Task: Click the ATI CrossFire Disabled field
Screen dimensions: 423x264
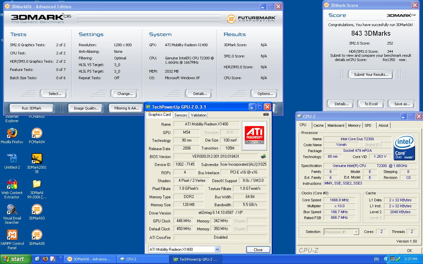Action: [x=220, y=237]
